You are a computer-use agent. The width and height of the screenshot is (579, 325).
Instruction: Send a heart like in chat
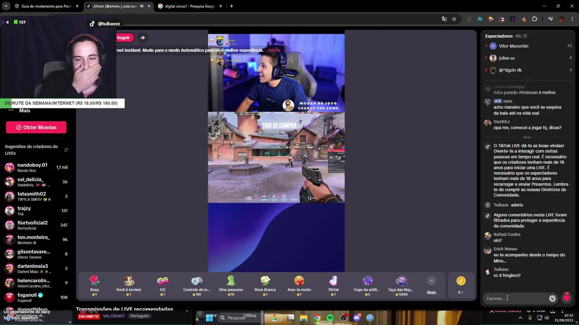tap(566, 298)
